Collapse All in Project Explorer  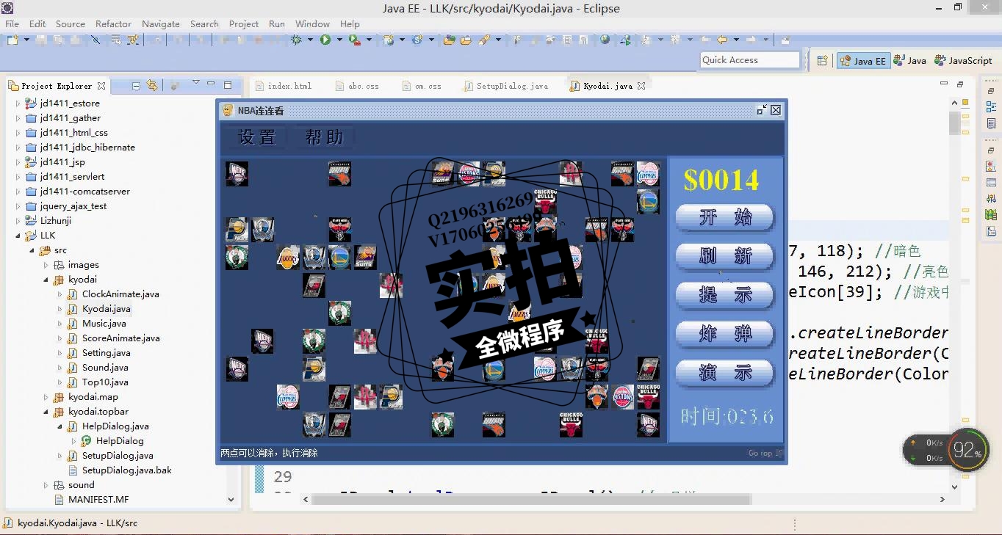(136, 85)
